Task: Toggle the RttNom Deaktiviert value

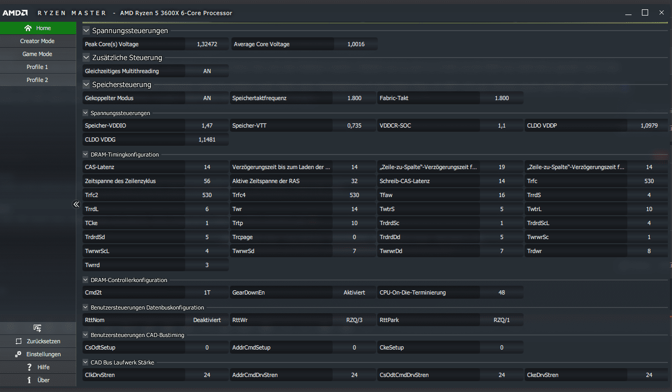Action: click(x=207, y=320)
